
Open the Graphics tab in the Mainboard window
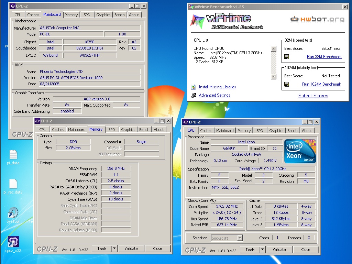103,15
